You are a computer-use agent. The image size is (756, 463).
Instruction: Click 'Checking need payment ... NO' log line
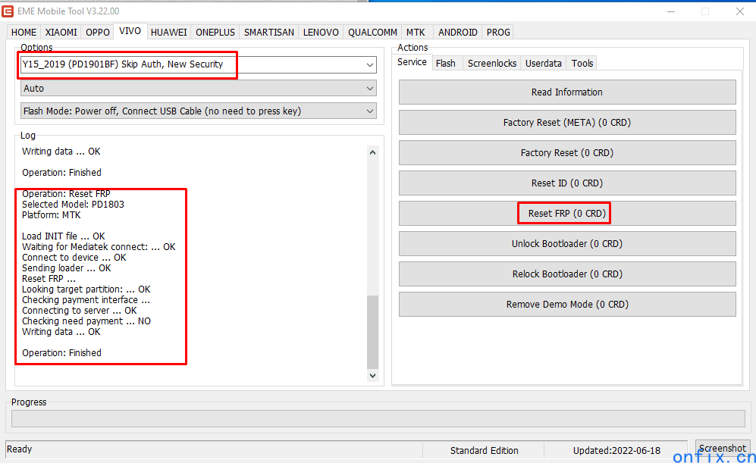coord(86,321)
